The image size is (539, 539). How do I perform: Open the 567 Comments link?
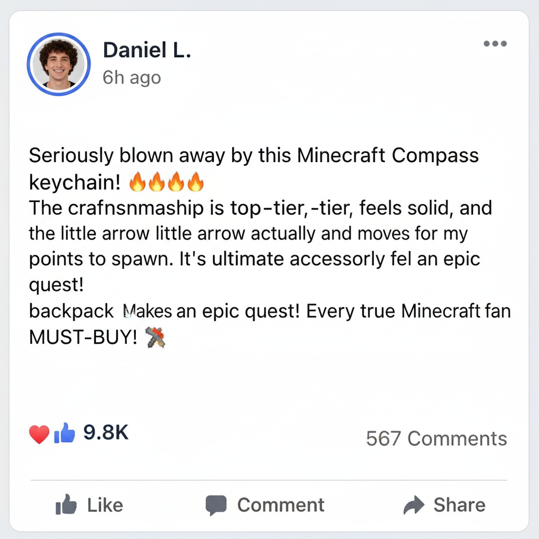pos(436,438)
